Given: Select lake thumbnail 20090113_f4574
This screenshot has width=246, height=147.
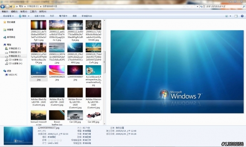Looking at the screenshot, I should pyautogui.click(x=57, y=48).
